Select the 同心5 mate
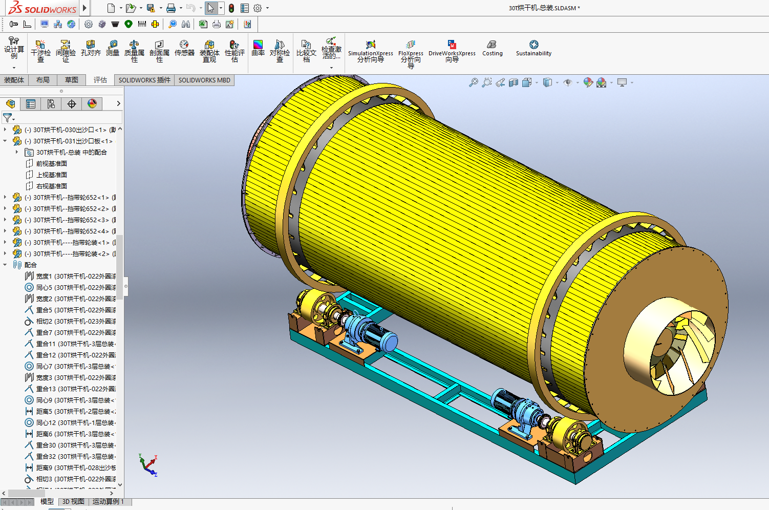This screenshot has width=769, height=510. coord(70,287)
